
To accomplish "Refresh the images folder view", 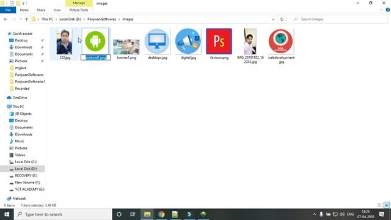I will coord(282,19).
